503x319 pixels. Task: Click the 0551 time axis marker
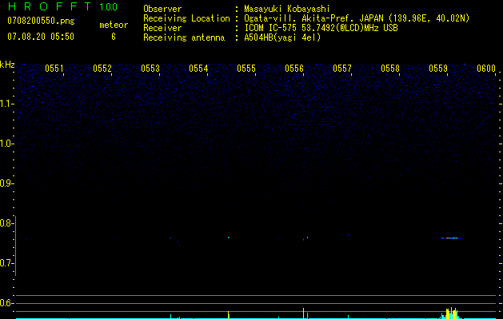pyautogui.click(x=54, y=69)
